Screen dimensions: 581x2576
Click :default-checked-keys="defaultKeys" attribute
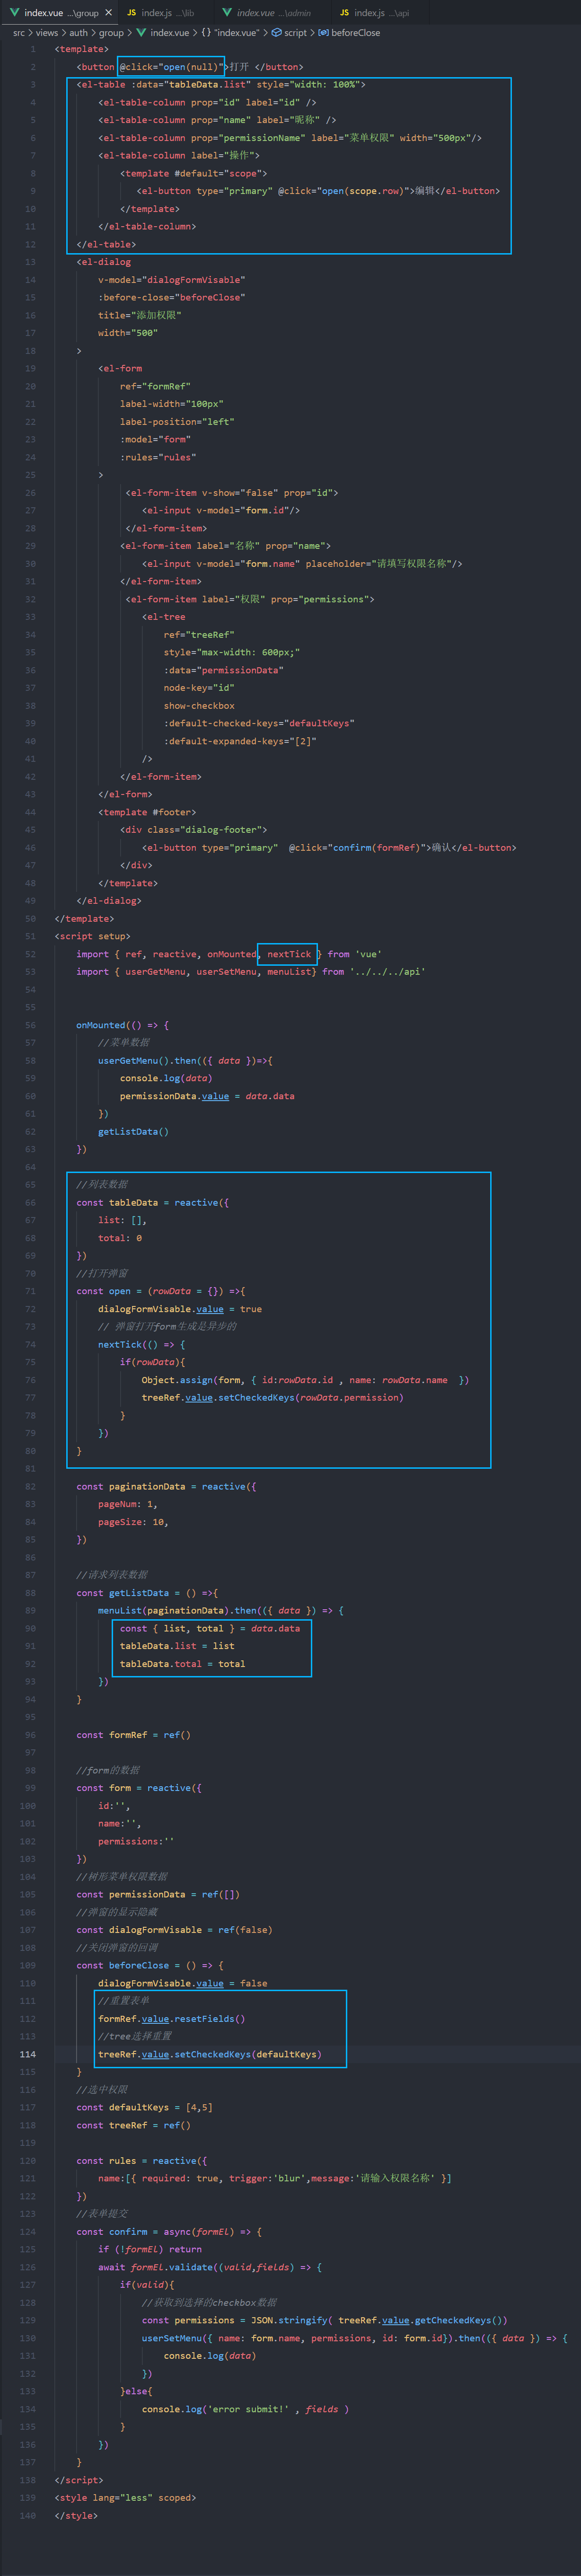pos(259,723)
